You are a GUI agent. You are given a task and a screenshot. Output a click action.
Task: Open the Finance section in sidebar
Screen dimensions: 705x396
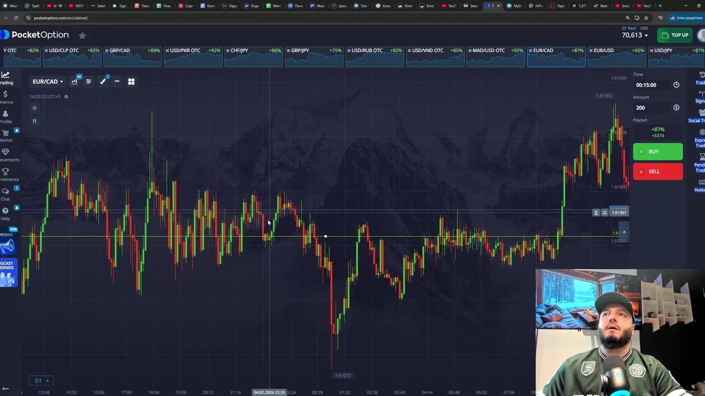coord(6,97)
